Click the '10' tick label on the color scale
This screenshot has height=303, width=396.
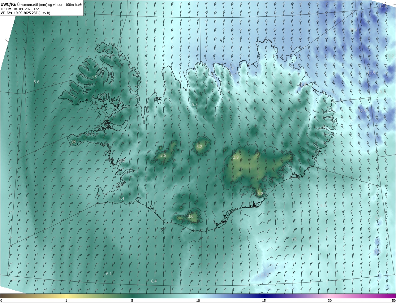[198, 301]
